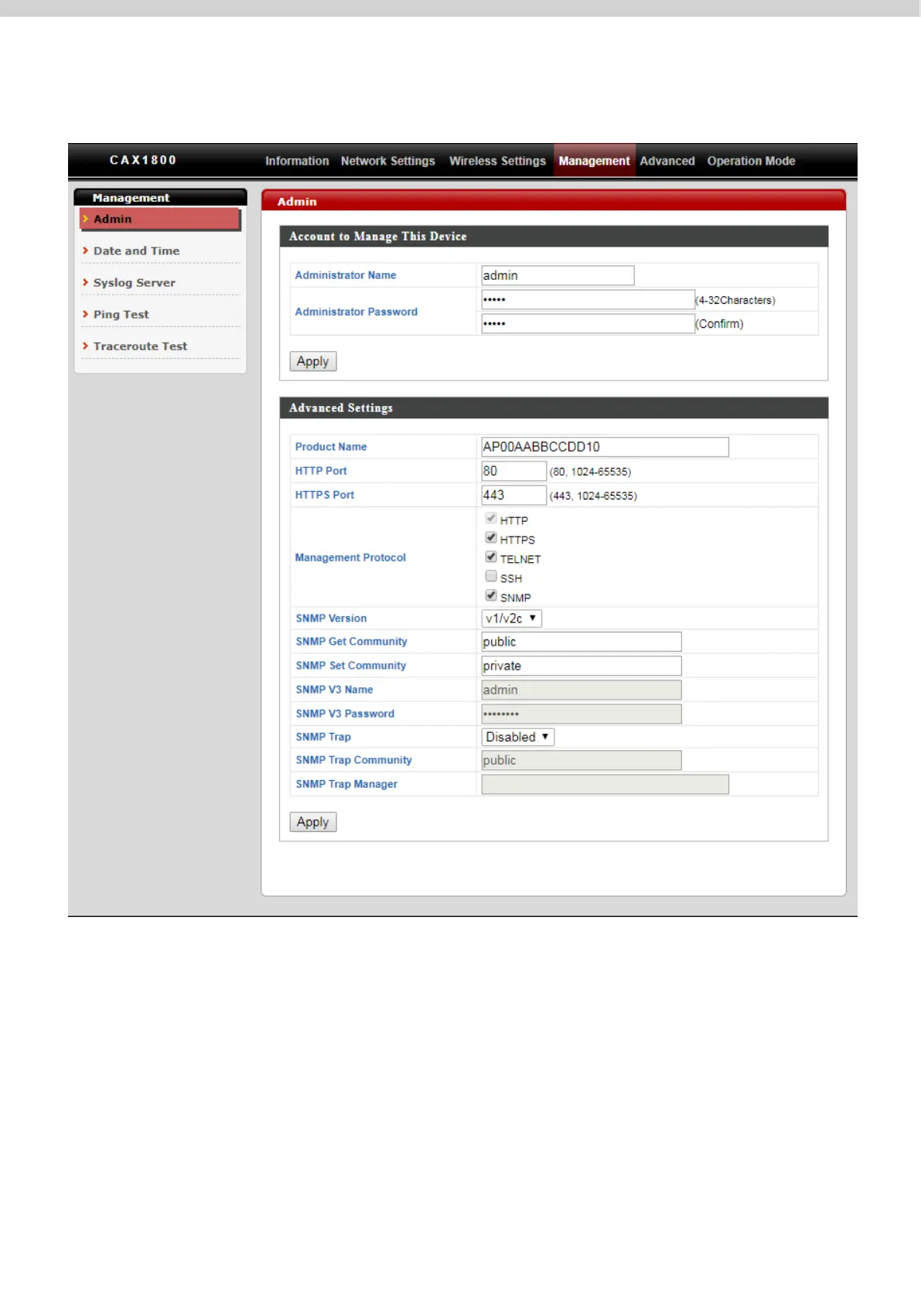The width and height of the screenshot is (921, 1302).
Task: Click the password Confirm field
Action: pyautogui.click(x=588, y=323)
